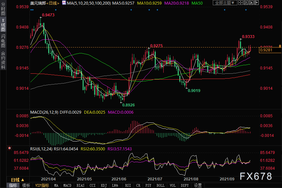
Task: Click the price alert marker above 0.9281
Action: (x=280, y=45)
